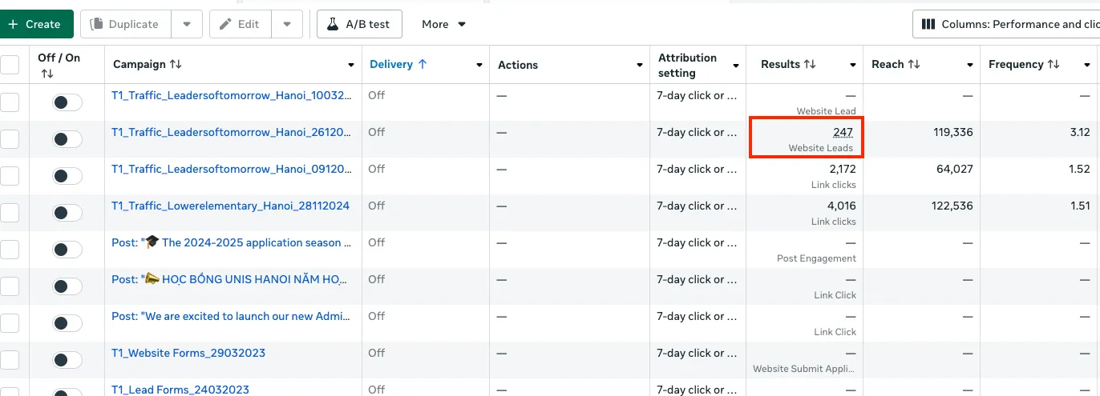Viewport: 1100px width, 396px height.
Task: Open Actions column options caret
Action: [640, 65]
